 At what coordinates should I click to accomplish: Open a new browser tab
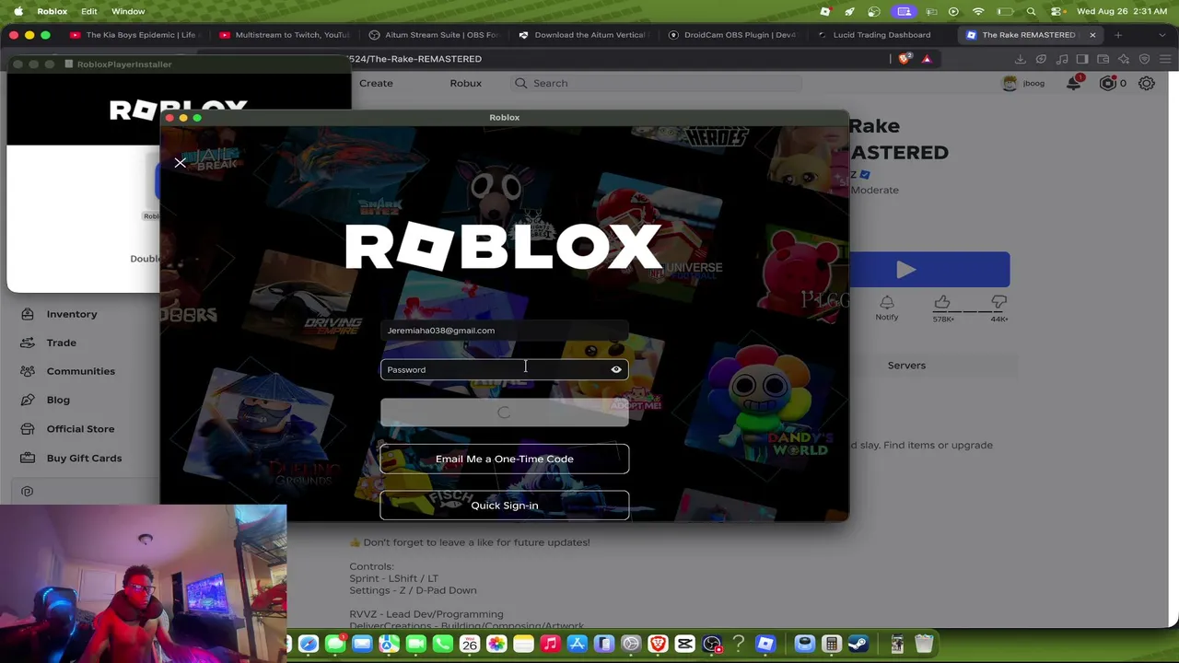(x=1118, y=35)
